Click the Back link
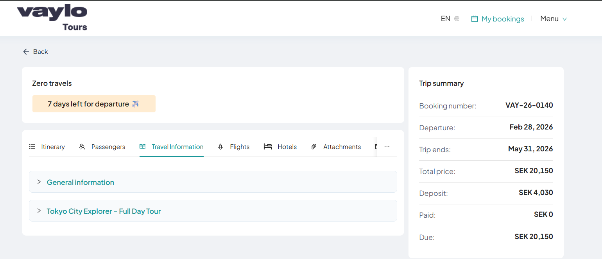Image resolution: width=602 pixels, height=259 pixels. (x=41, y=51)
